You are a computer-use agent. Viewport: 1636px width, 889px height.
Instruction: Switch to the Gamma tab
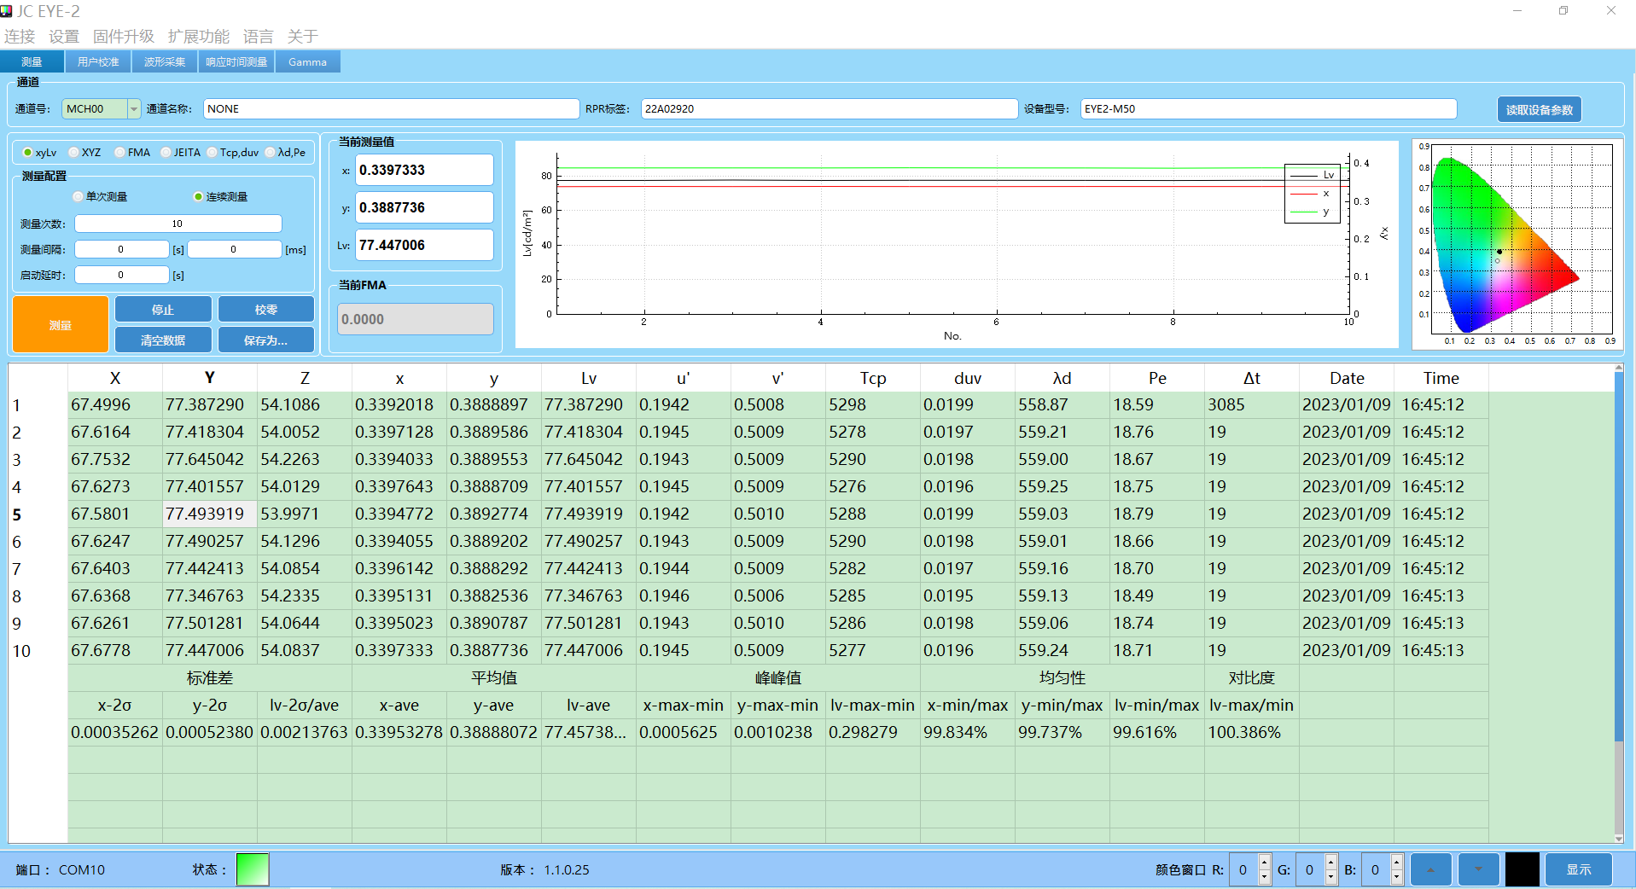click(307, 62)
